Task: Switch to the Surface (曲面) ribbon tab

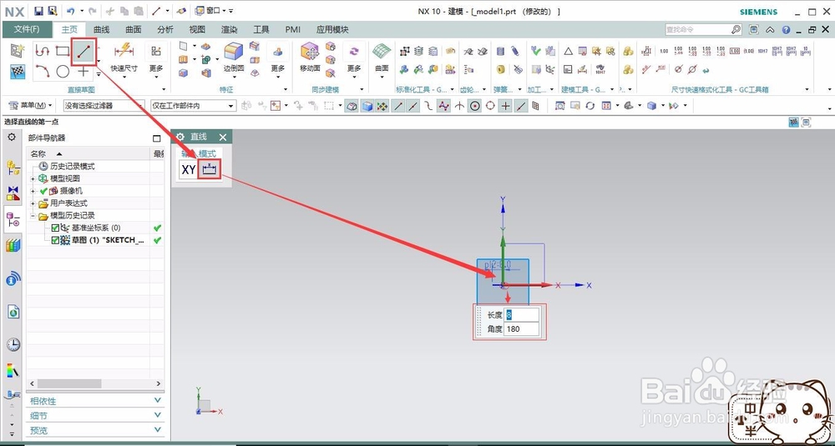Action: 134,30
